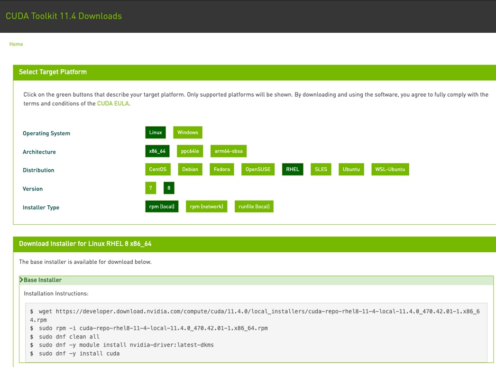Viewport: 496px width, 367px height.
Task: Select SLES distribution
Action: pos(321,169)
